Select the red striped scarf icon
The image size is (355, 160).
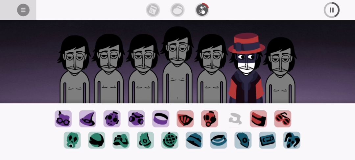click(x=258, y=119)
